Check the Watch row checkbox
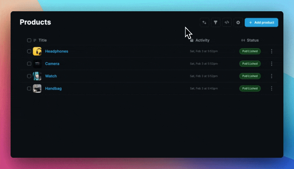Screen dimensions: 294x169 (29, 76)
